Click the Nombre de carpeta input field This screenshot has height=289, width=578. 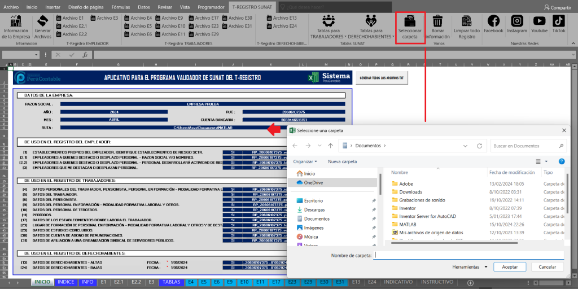pyautogui.click(x=468, y=255)
